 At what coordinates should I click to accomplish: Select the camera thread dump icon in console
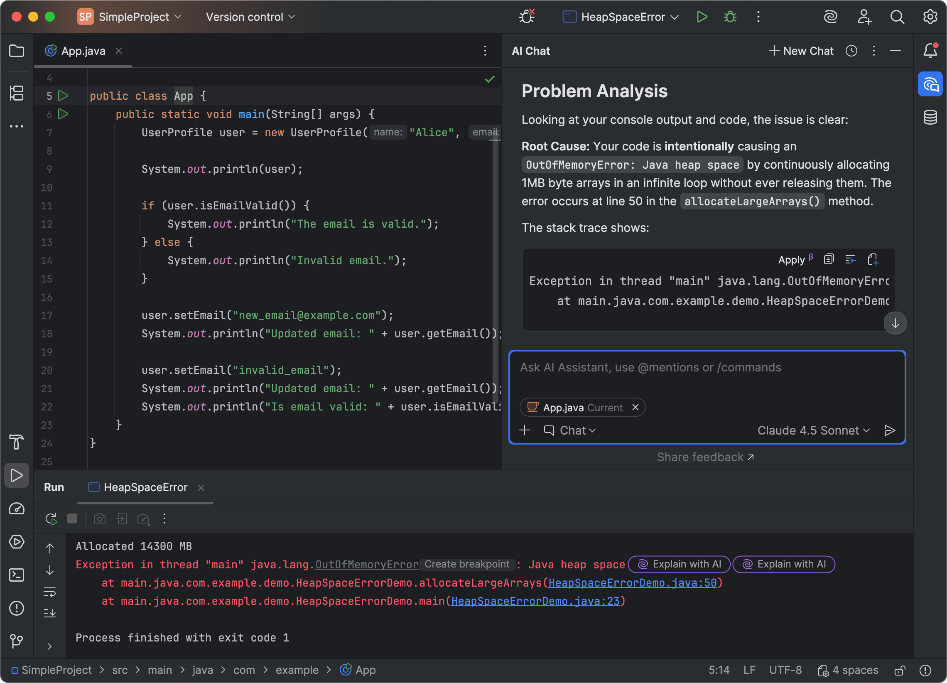tap(99, 519)
